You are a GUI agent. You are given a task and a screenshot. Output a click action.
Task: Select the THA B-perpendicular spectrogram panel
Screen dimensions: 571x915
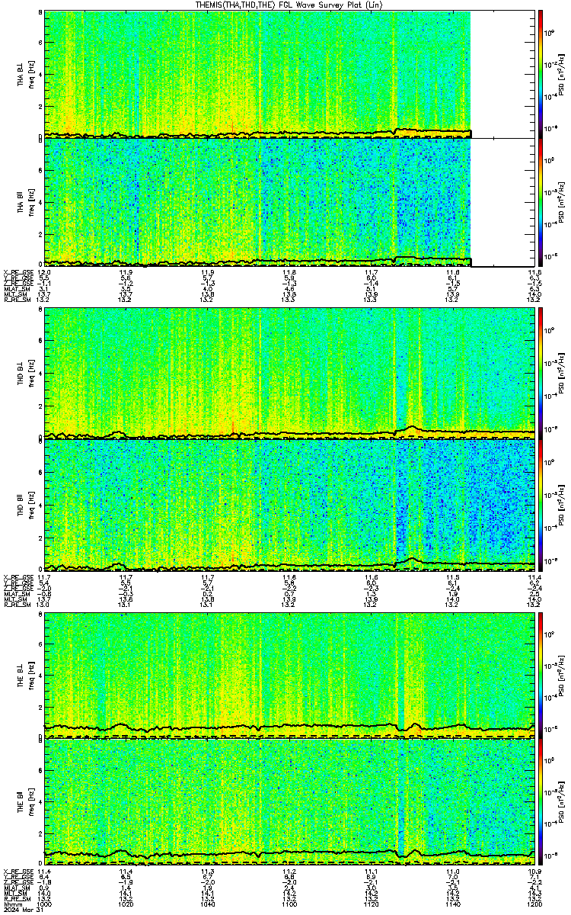point(289,74)
